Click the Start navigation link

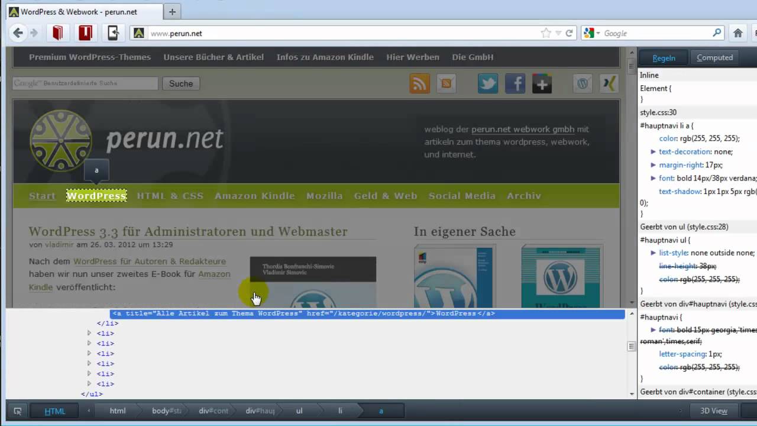tap(42, 196)
